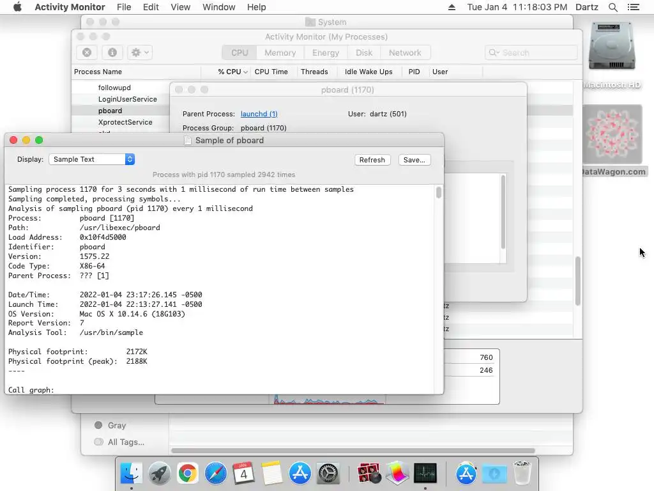Open Calendar from the Dock
The height and width of the screenshot is (491, 654).
[243, 474]
